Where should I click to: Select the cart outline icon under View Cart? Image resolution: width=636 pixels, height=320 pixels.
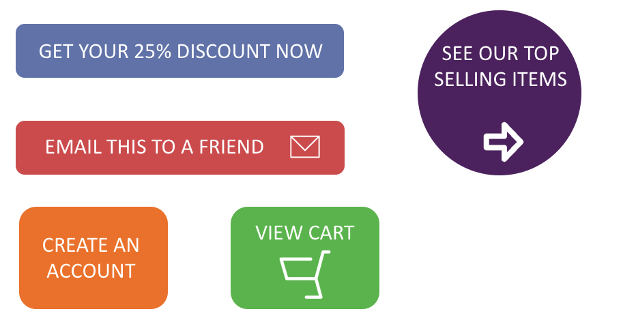(305, 274)
